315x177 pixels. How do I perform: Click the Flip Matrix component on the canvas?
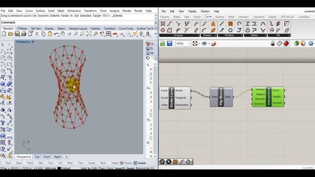pos(221,97)
